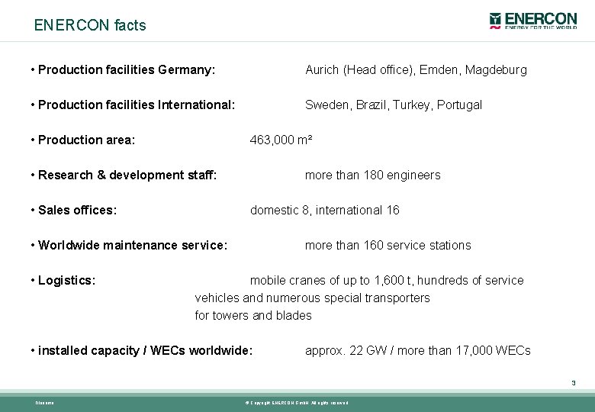Click the 'Production area:' label
Image resolution: width=595 pixels, height=412 pixels.
pos(86,140)
